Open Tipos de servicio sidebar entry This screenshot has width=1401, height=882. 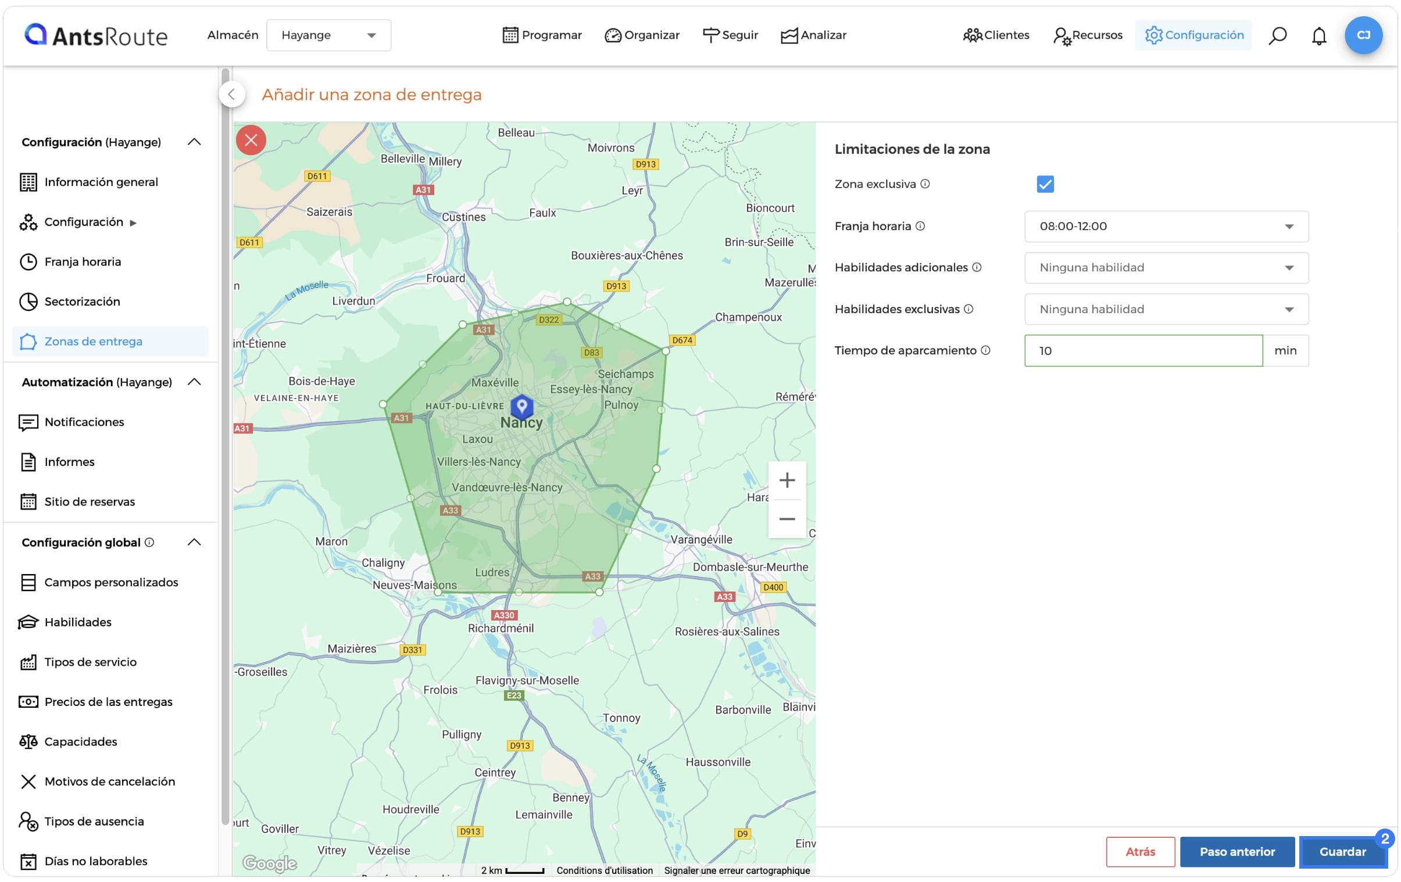(x=110, y=662)
